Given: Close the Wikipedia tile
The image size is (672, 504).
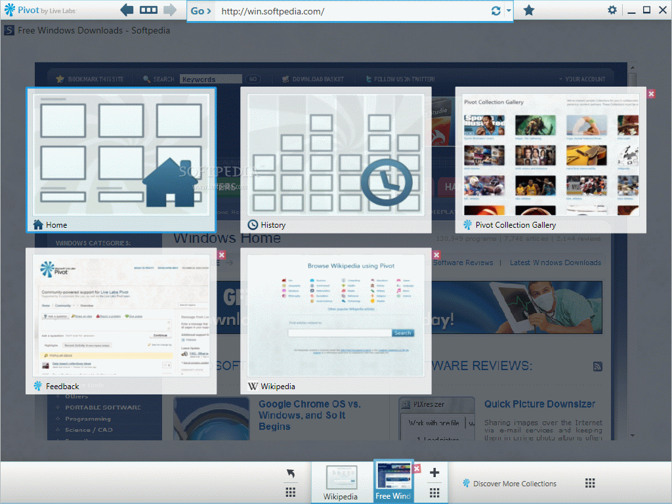Looking at the screenshot, I should (x=436, y=255).
